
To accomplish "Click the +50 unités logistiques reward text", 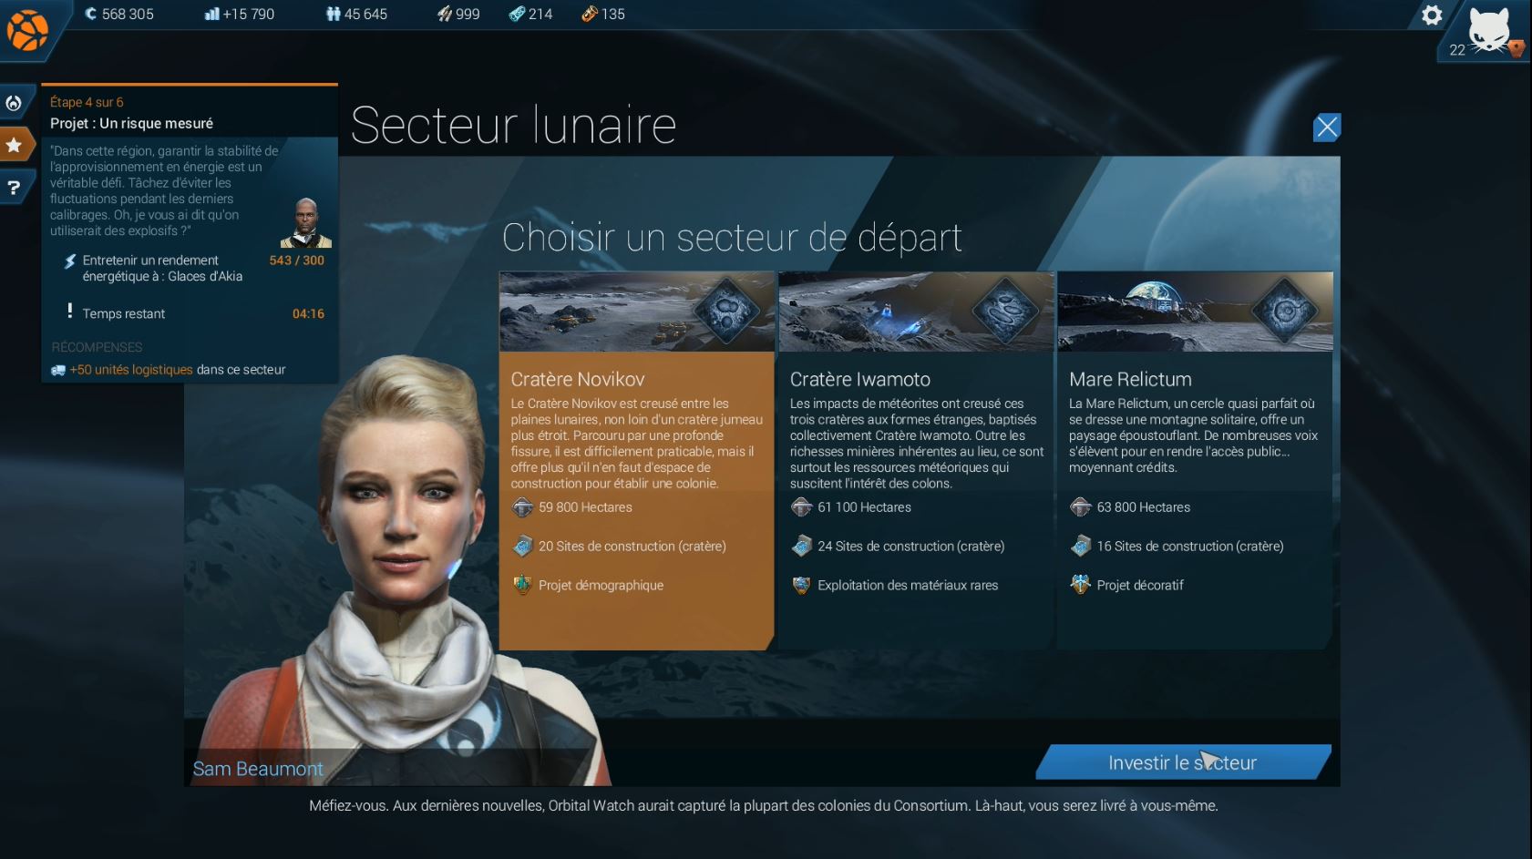I will 131,370.
